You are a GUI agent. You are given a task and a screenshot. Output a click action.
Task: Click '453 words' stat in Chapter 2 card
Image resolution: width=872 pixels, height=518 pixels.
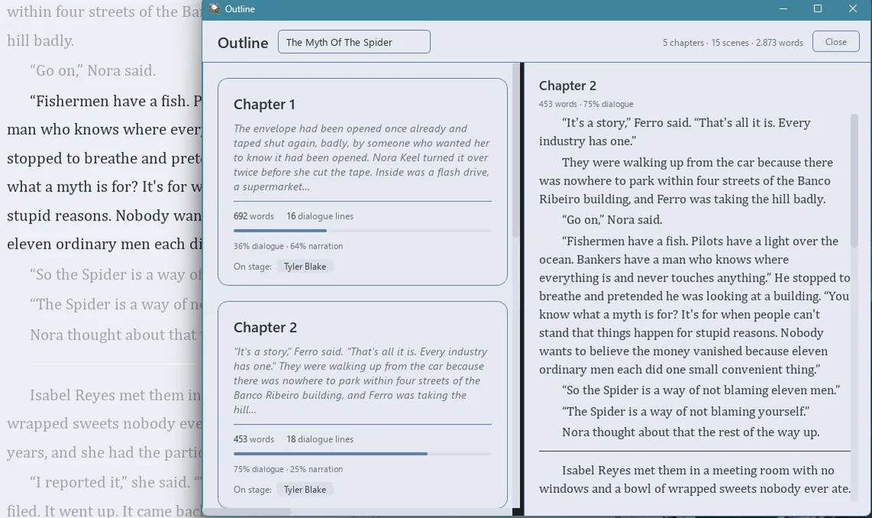(x=254, y=439)
